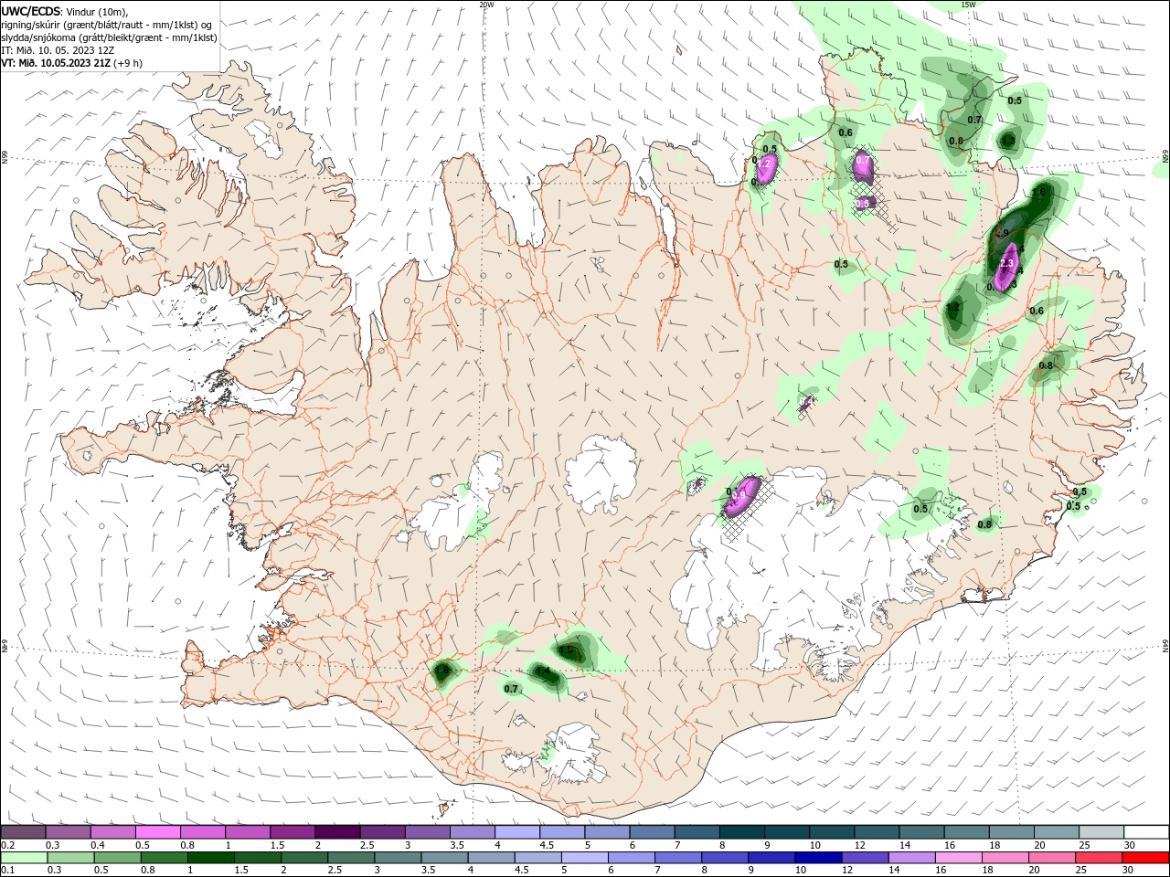The height and width of the screenshot is (877, 1170).
Task: Select the royal blue 9 swatch, lower legend row
Action: click(771, 858)
